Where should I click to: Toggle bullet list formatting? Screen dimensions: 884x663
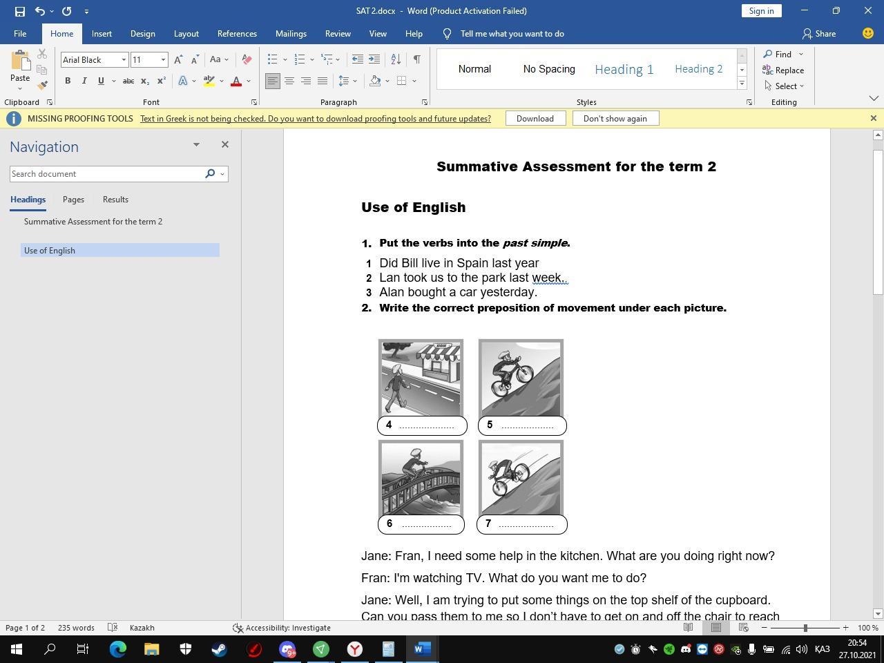point(272,59)
